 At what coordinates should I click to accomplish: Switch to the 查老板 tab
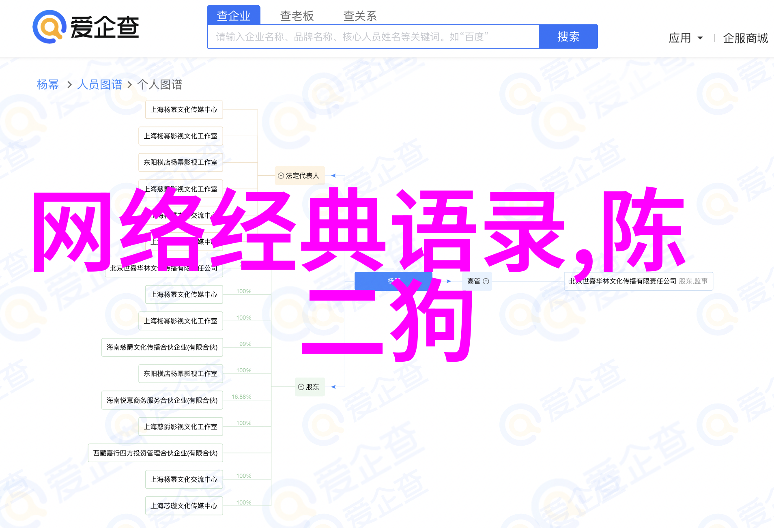coord(297,16)
